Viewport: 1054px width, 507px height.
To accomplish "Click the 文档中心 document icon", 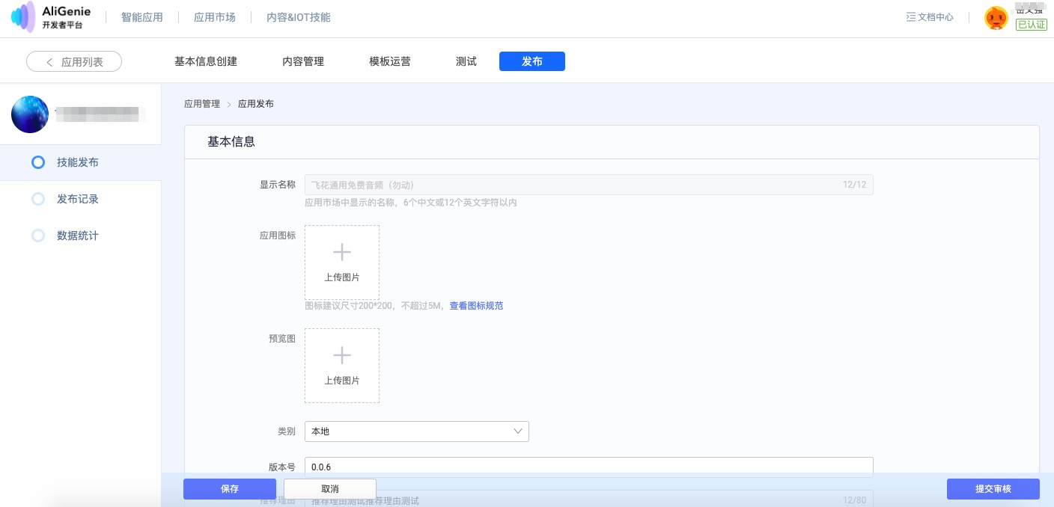I will click(911, 17).
